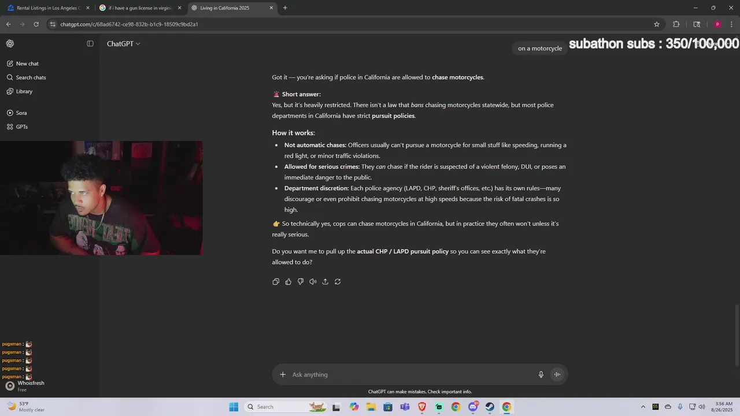Focus the Ask anything input field

410,374
